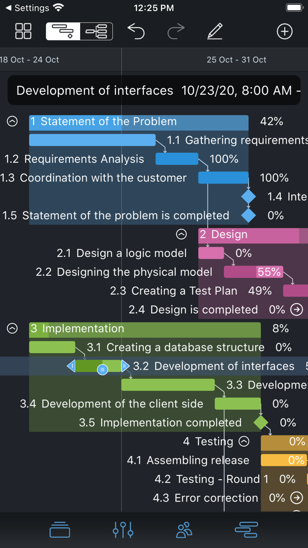The height and width of the screenshot is (548, 308).
Task: Open the project grid overview icon
Action: click(x=23, y=31)
